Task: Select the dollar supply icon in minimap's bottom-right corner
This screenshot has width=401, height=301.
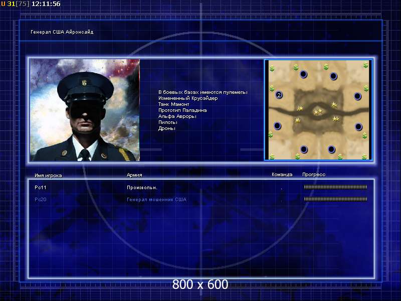Action: (364, 156)
